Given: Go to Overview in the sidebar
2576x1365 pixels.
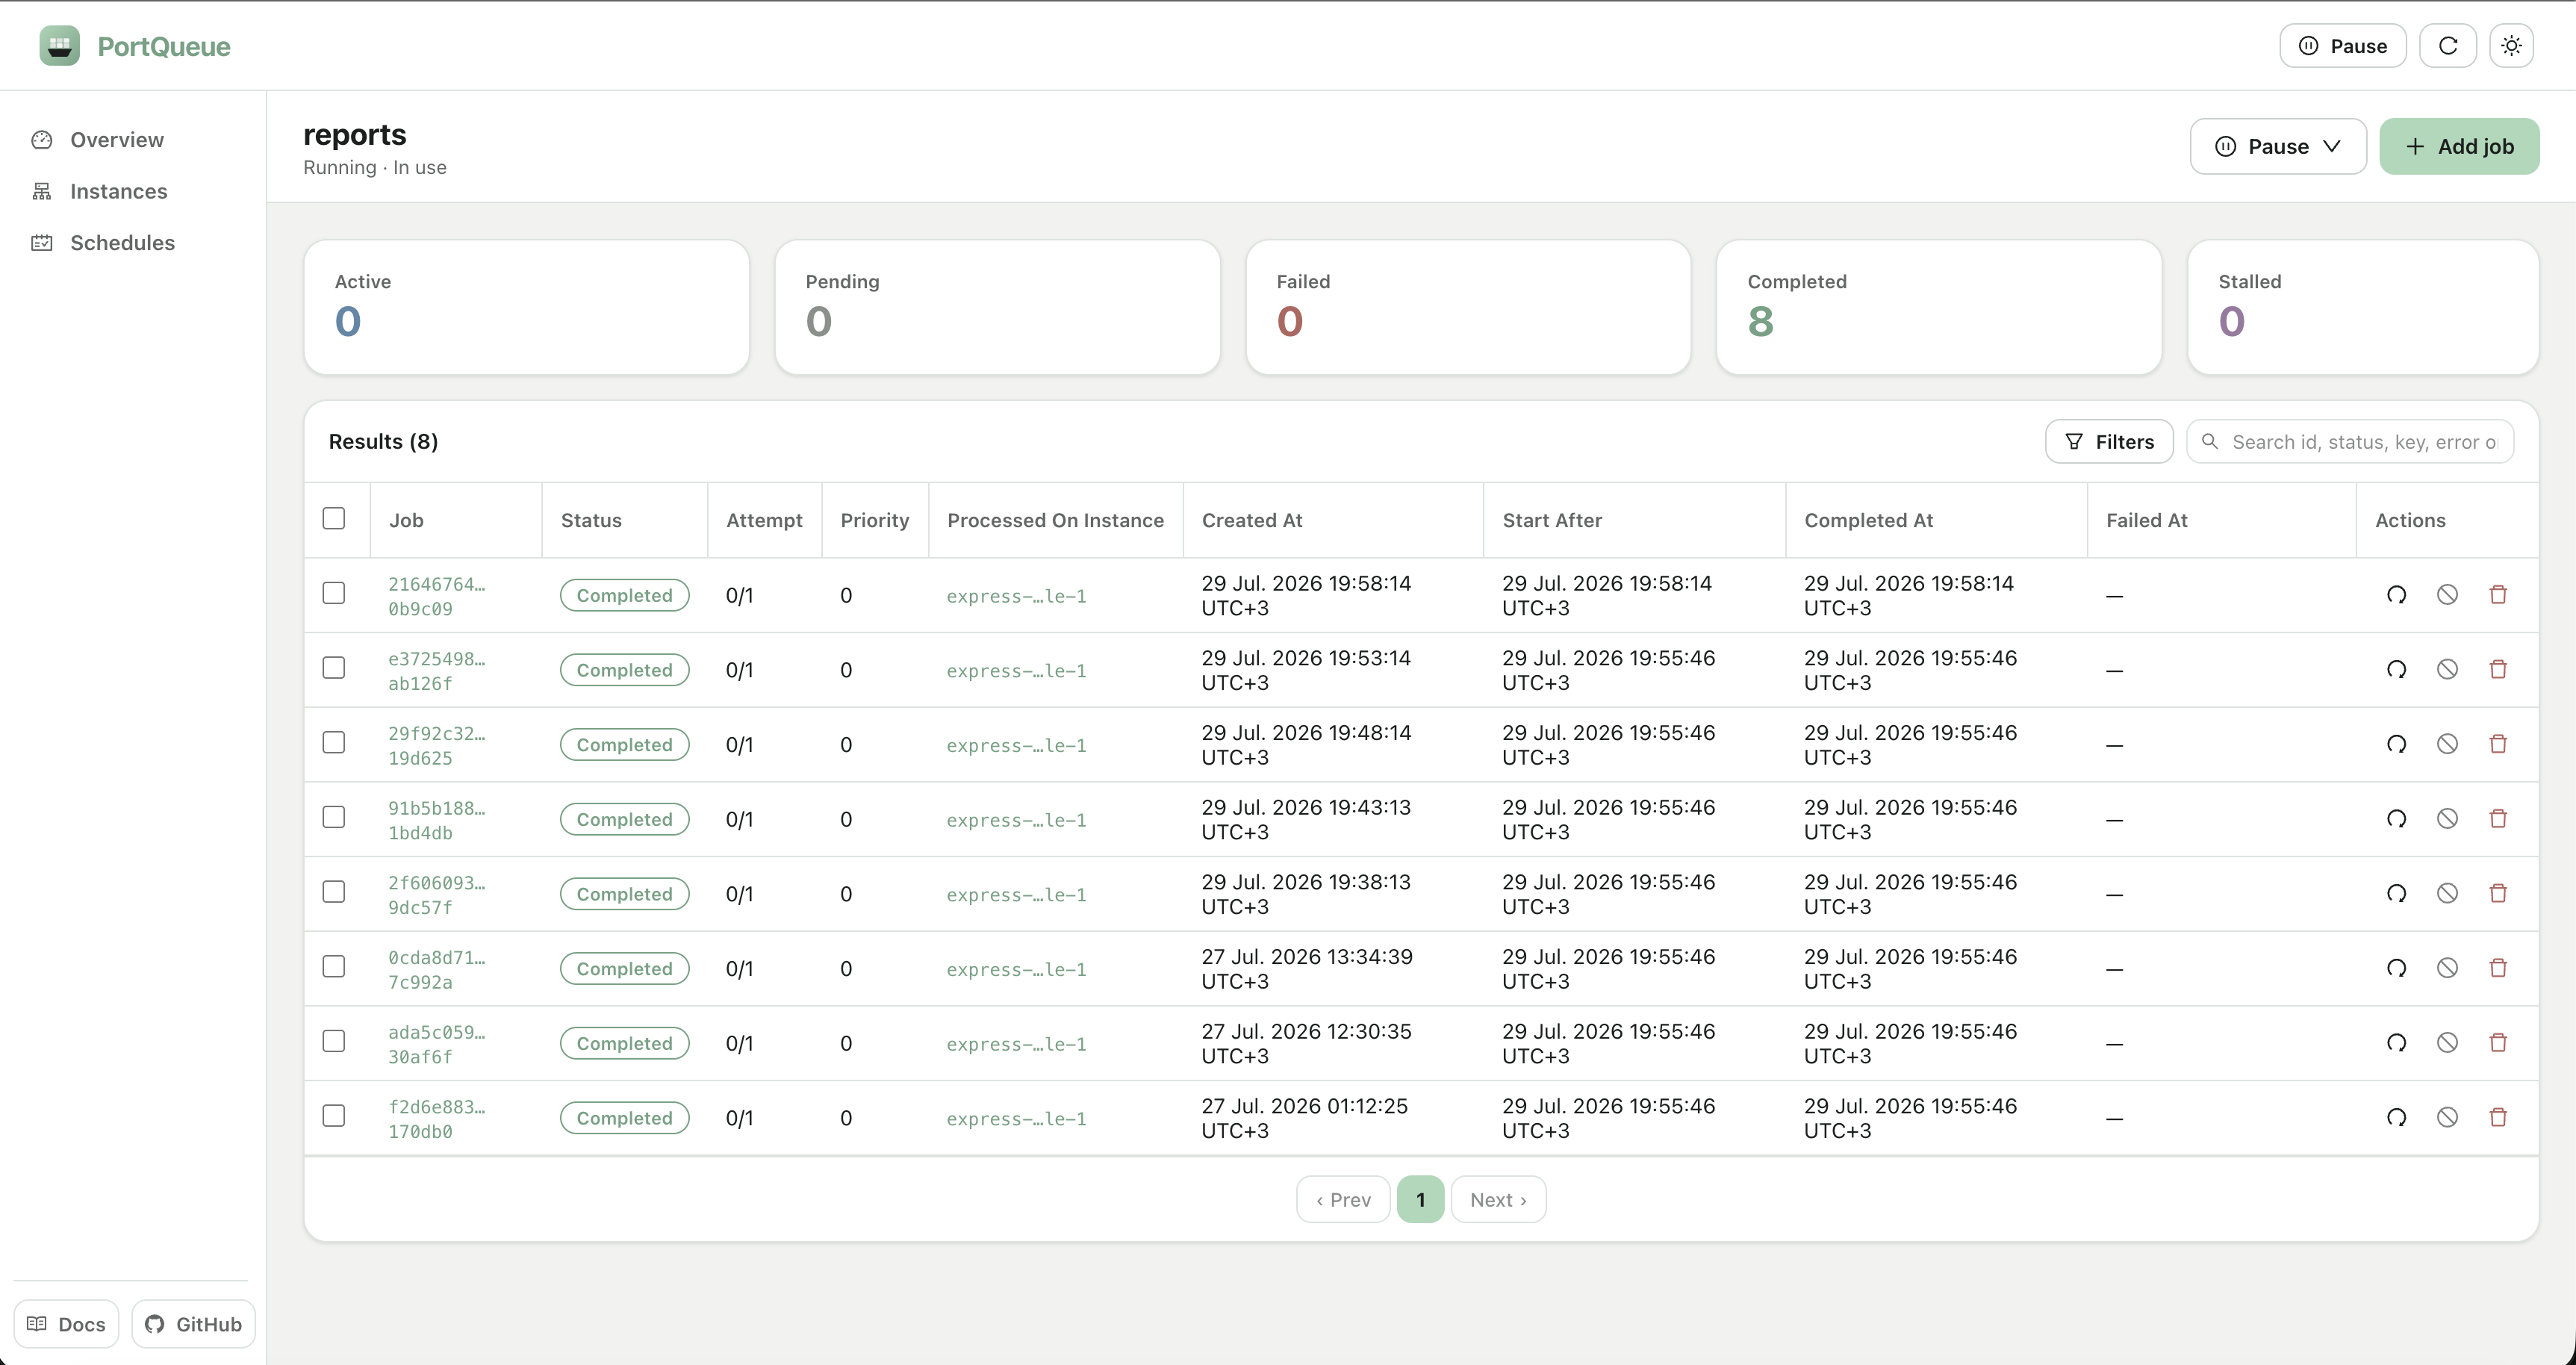Looking at the screenshot, I should 116,140.
